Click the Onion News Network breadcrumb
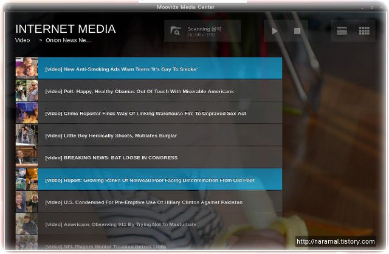The width and height of the screenshot is (389, 254). coord(69,40)
